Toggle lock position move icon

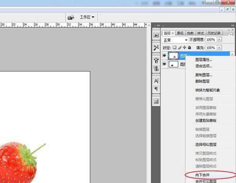pyautogui.click(x=185, y=47)
